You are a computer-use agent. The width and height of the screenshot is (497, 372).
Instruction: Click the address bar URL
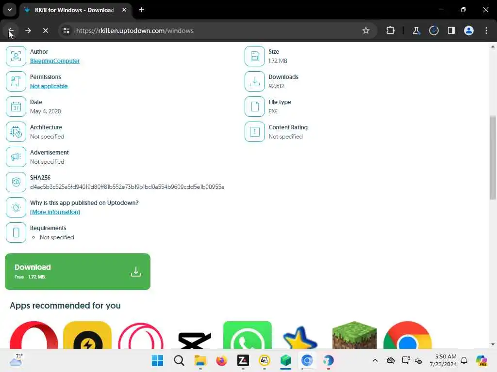pos(135,31)
